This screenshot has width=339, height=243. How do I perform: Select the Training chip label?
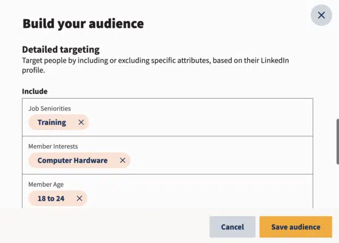(52, 122)
